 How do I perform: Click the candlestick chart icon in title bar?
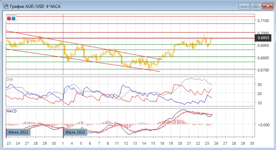[x=6, y=6]
